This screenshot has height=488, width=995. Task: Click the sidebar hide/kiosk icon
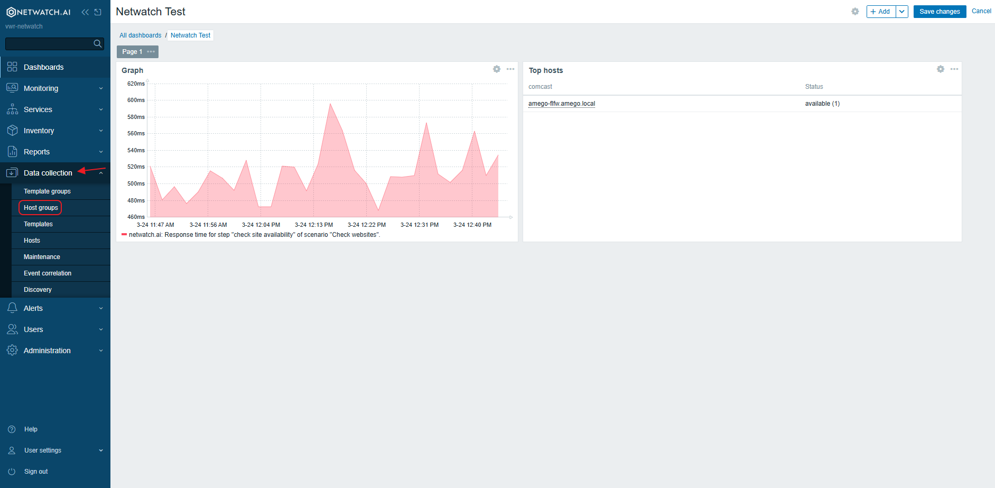(x=98, y=12)
